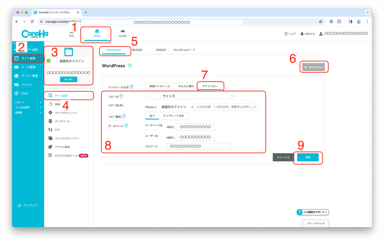Open a new browser tab with plus
Image resolution: width=384 pixels, height=243 pixels.
click(86, 12)
